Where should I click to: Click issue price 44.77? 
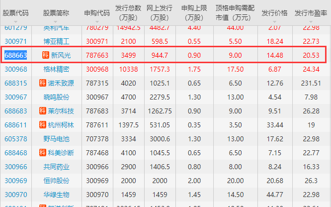[275, 195]
